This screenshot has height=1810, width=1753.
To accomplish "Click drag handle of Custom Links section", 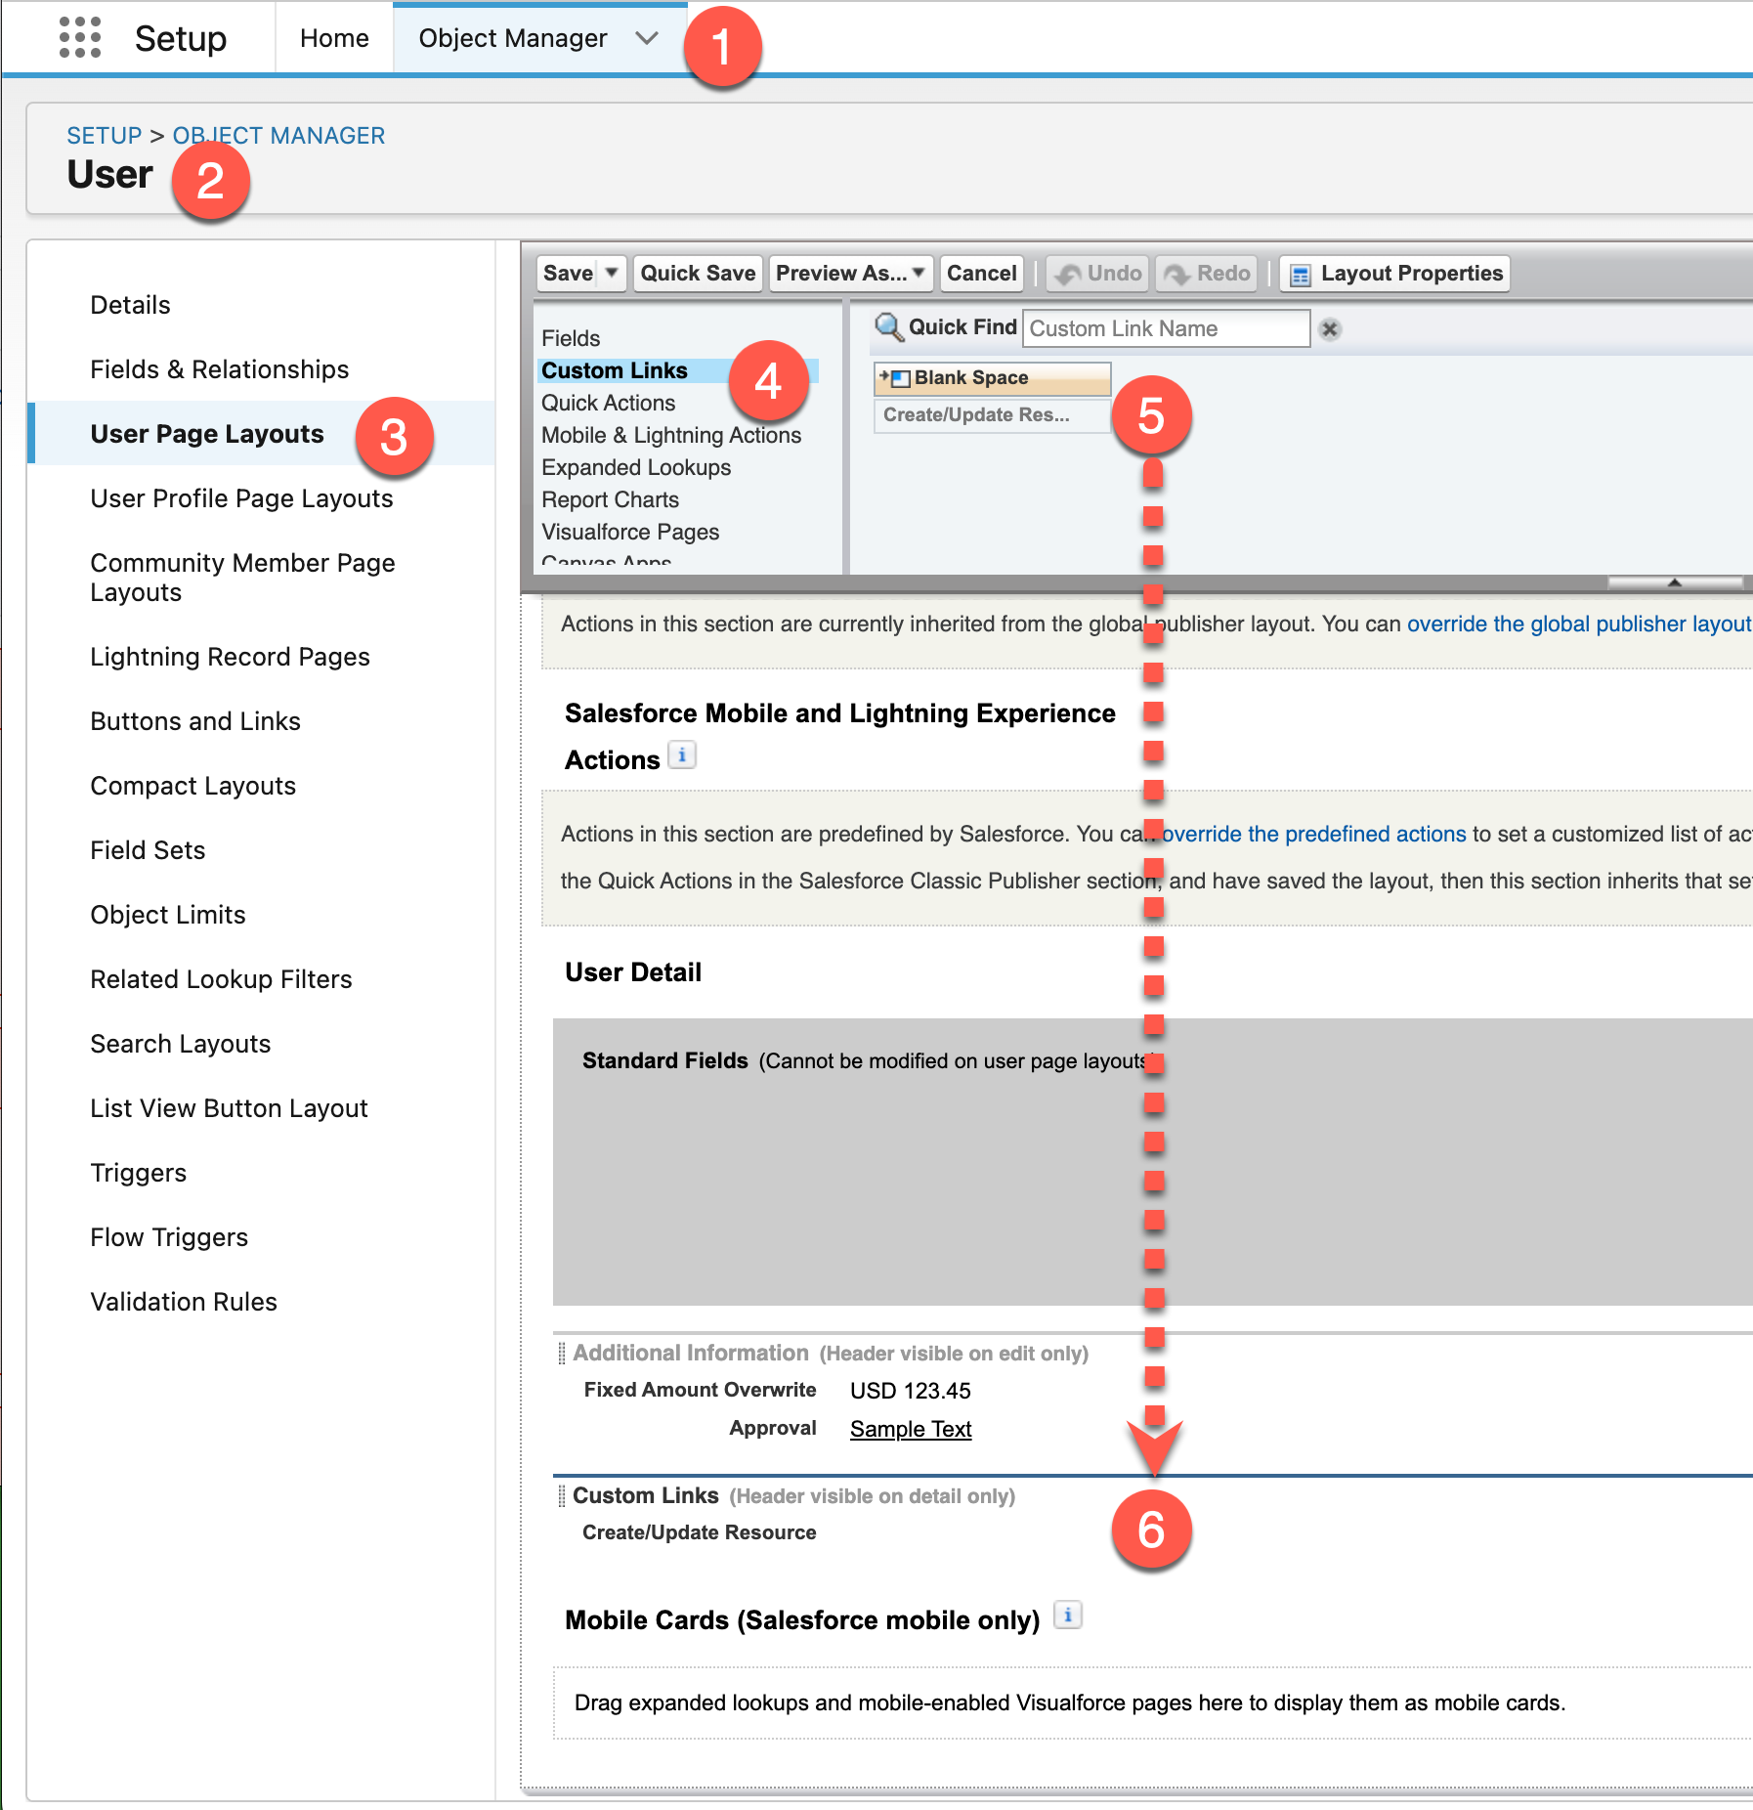I will [x=562, y=1496].
